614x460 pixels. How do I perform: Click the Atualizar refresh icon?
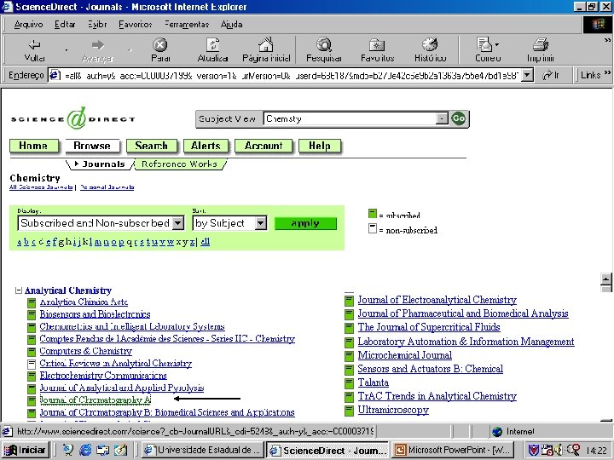point(213,44)
